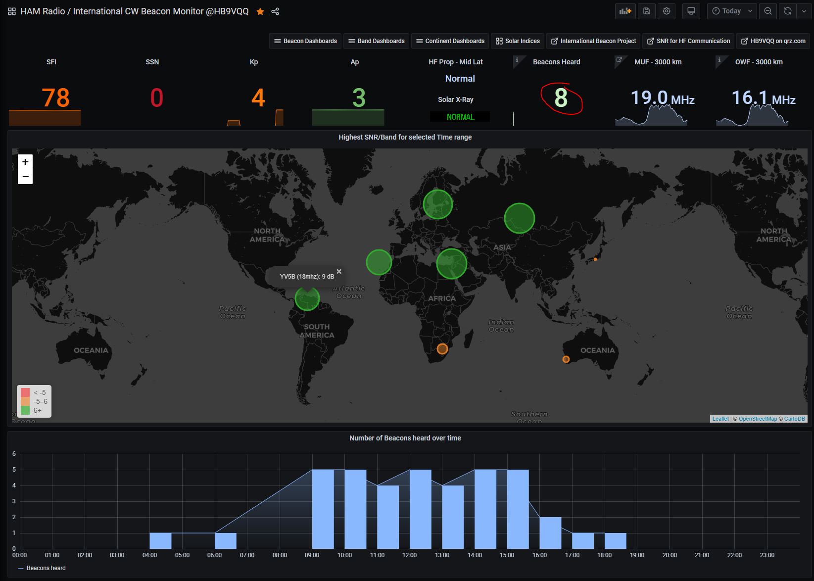Expand the Band Dashboards list
The image size is (814, 581).
[x=377, y=41]
